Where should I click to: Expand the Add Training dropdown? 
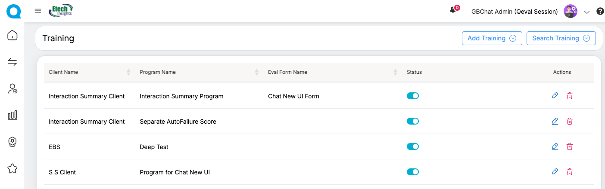click(492, 38)
